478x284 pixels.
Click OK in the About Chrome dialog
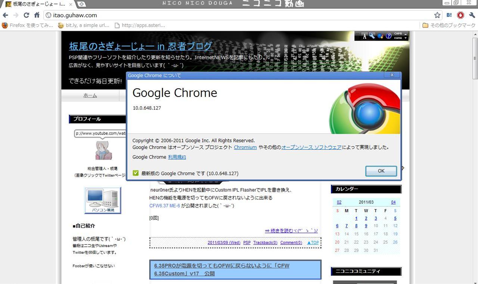pyautogui.click(x=381, y=171)
